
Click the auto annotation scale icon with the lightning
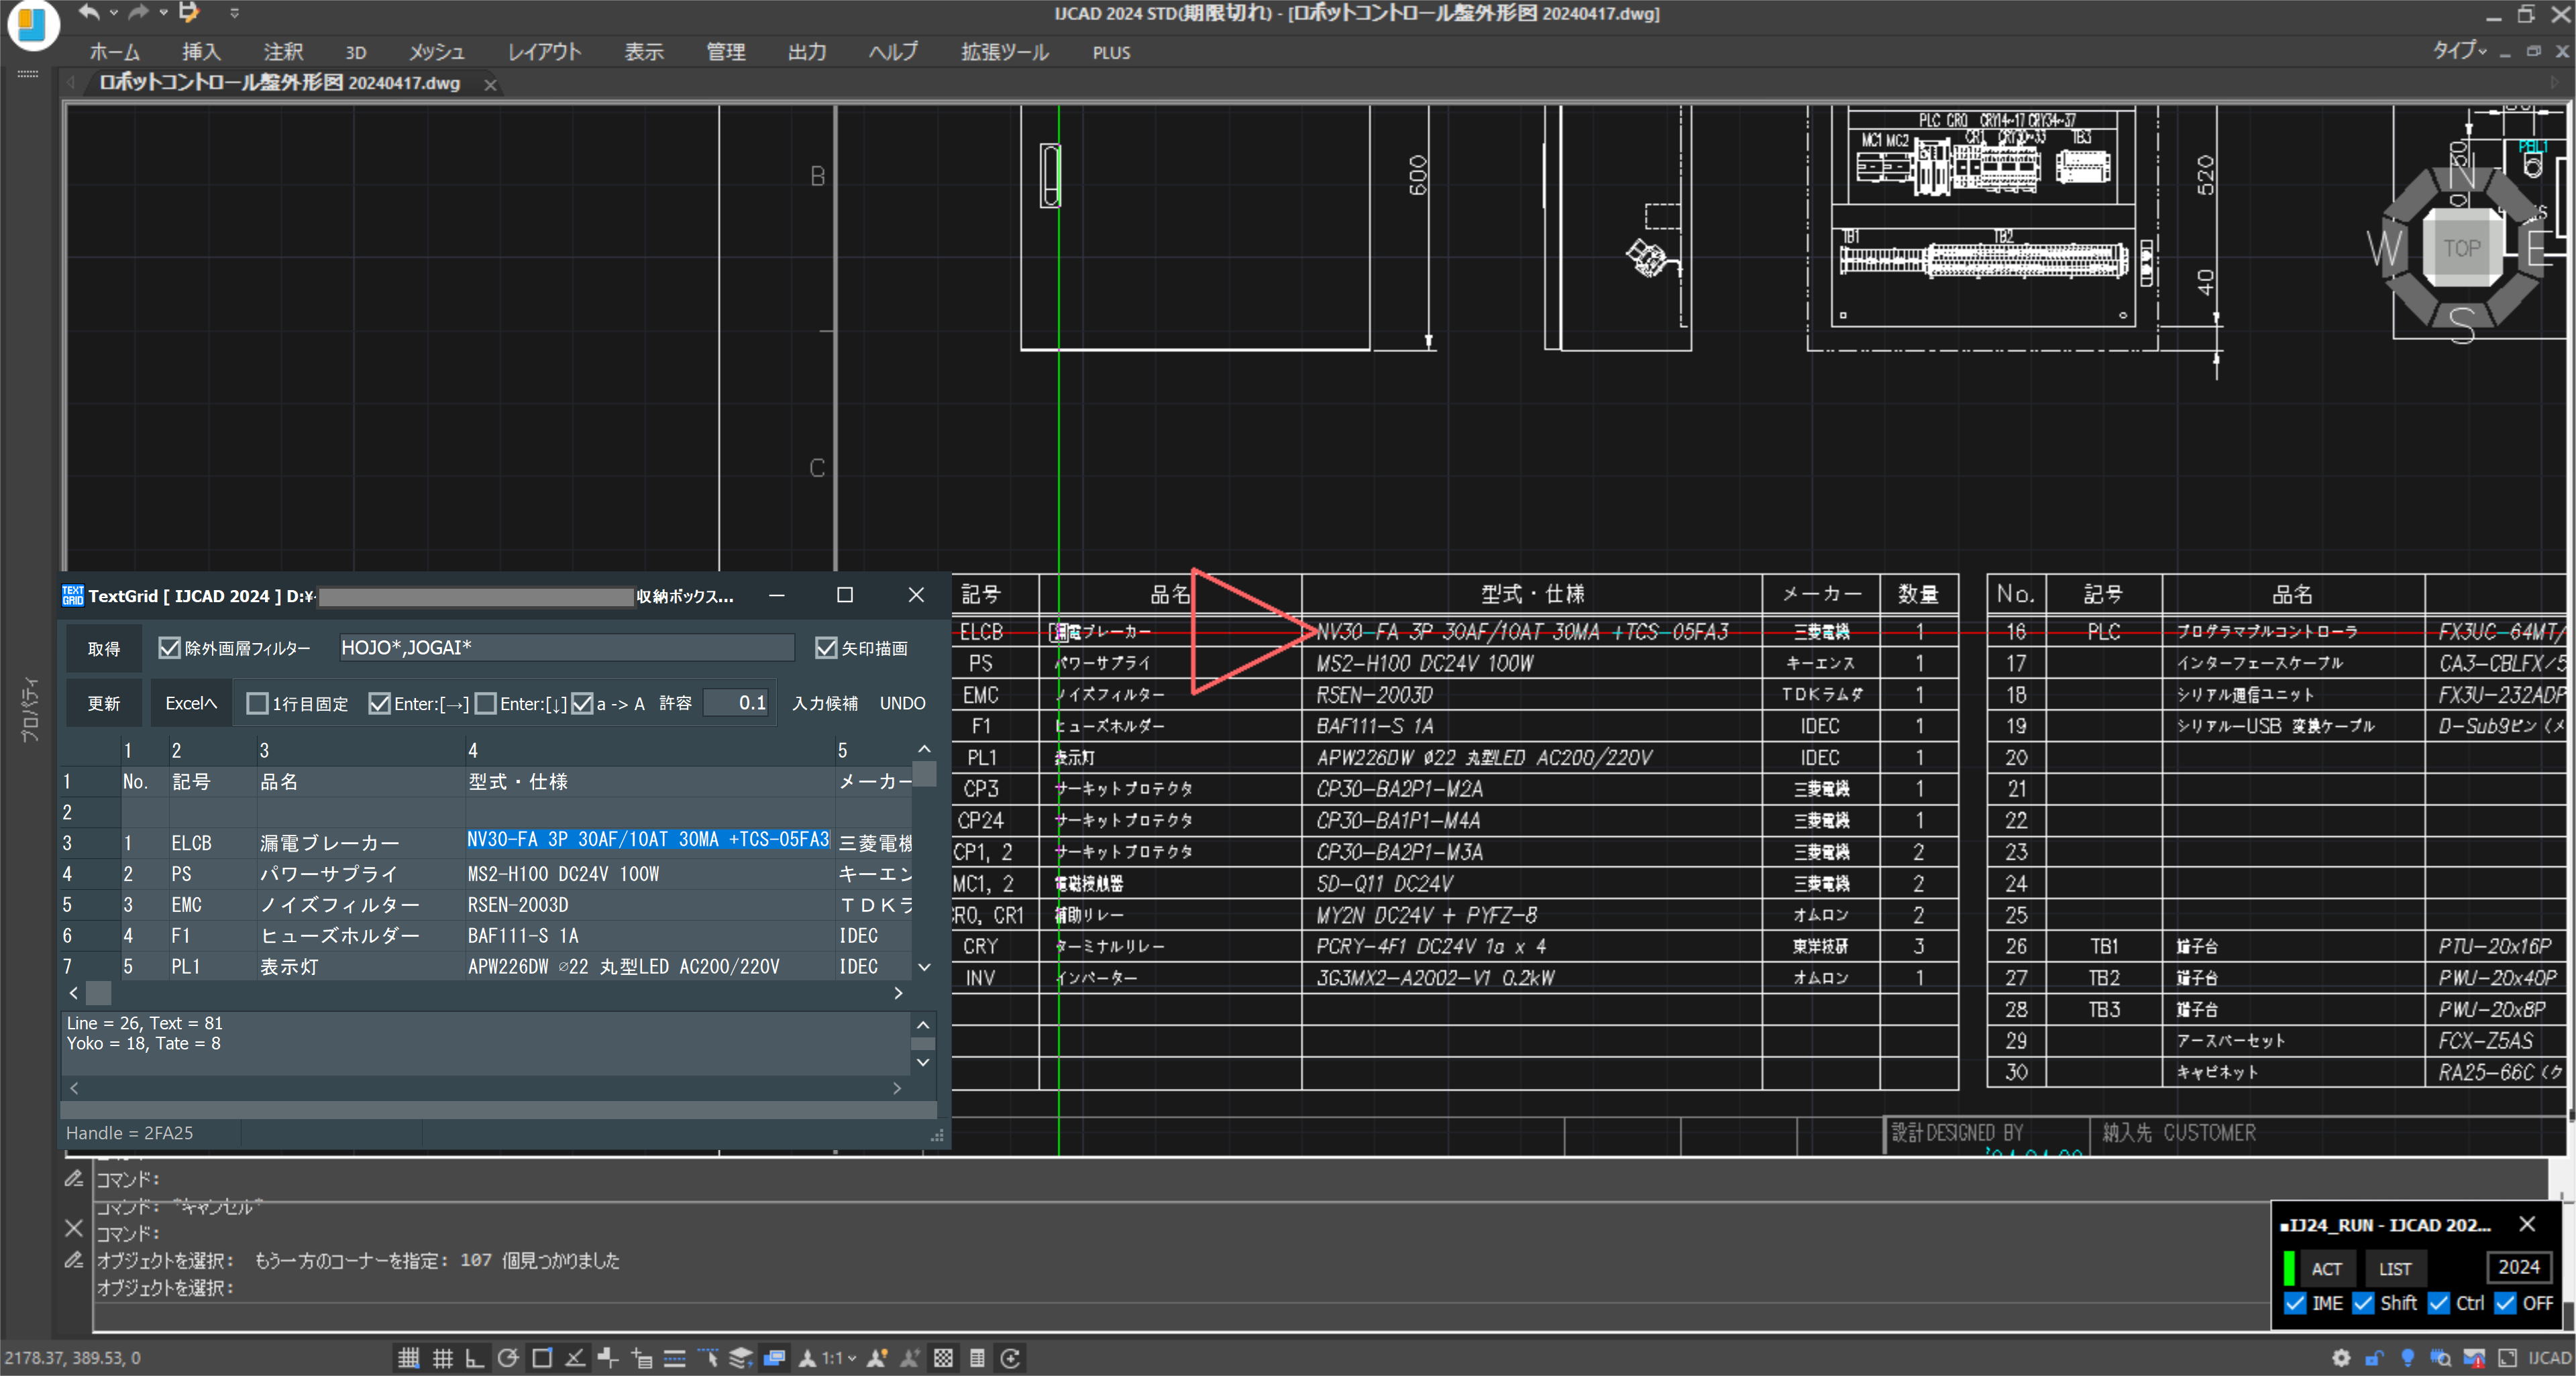pyautogui.click(x=910, y=1358)
